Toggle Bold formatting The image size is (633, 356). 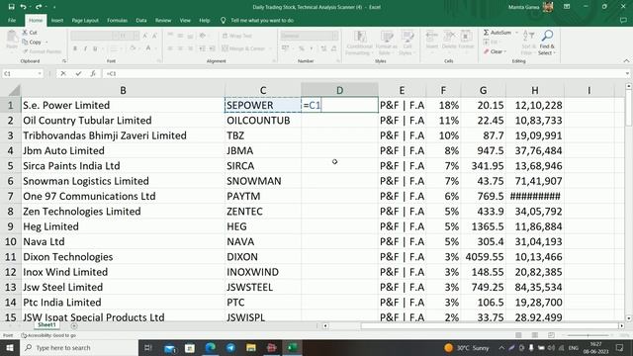pyautogui.click(x=75, y=48)
